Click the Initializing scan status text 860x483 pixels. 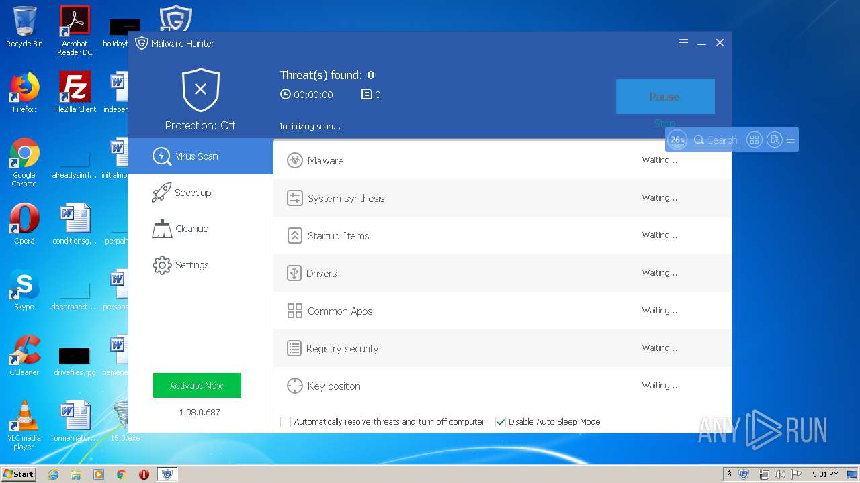tap(310, 127)
